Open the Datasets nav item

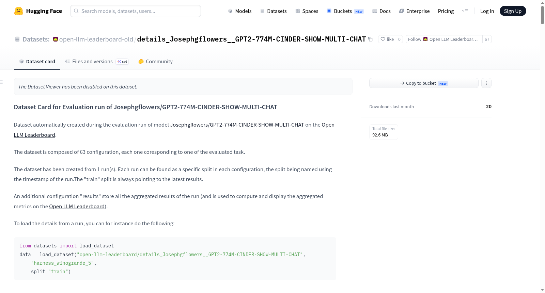click(274, 11)
